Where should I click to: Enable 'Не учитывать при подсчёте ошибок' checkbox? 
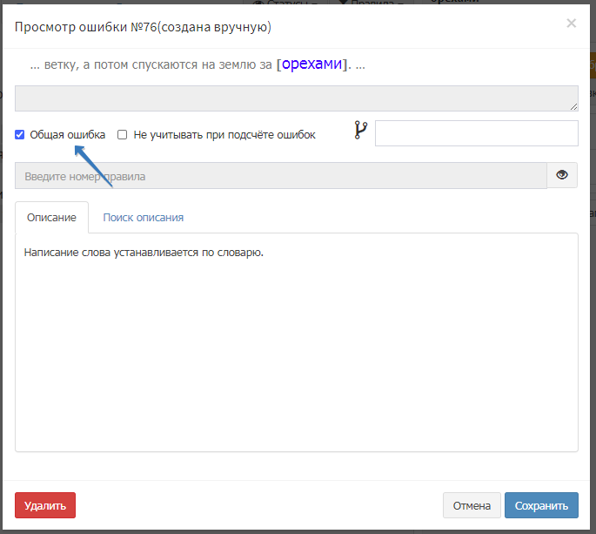(123, 135)
